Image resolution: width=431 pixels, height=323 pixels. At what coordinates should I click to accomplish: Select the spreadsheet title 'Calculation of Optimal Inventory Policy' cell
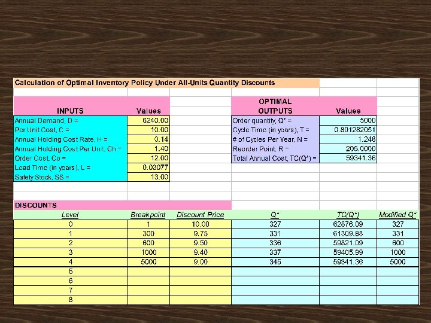pyautogui.click(x=166, y=83)
